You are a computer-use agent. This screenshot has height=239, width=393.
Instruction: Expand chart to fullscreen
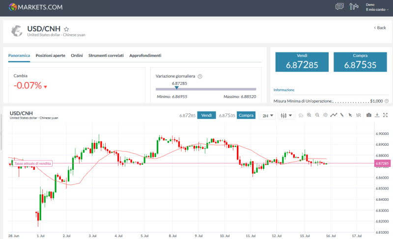coord(385,115)
